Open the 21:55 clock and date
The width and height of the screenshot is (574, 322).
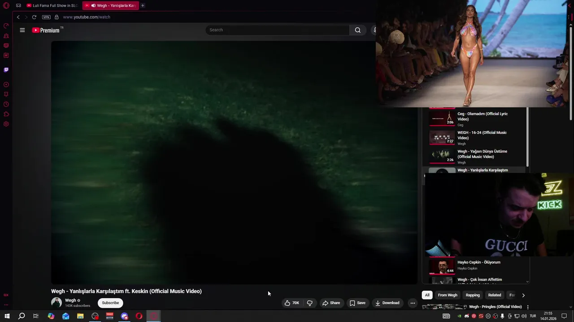pos(548,316)
